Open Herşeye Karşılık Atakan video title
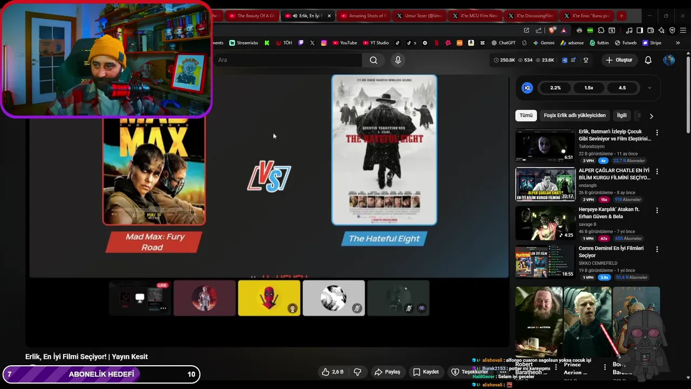 (x=609, y=213)
